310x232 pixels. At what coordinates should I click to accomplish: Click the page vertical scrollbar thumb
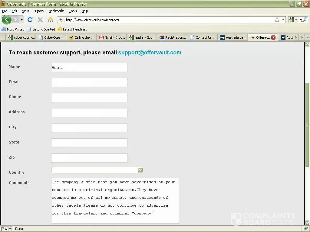pos(307,125)
